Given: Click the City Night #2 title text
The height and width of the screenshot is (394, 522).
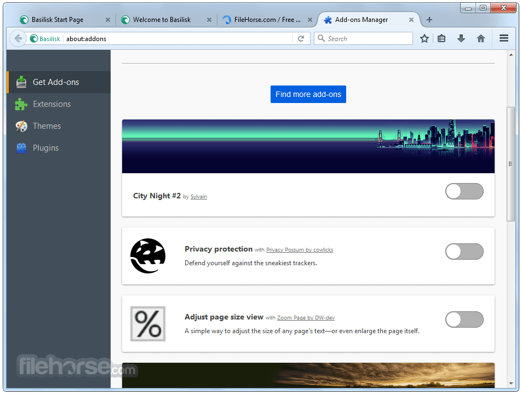Looking at the screenshot, I should point(157,196).
